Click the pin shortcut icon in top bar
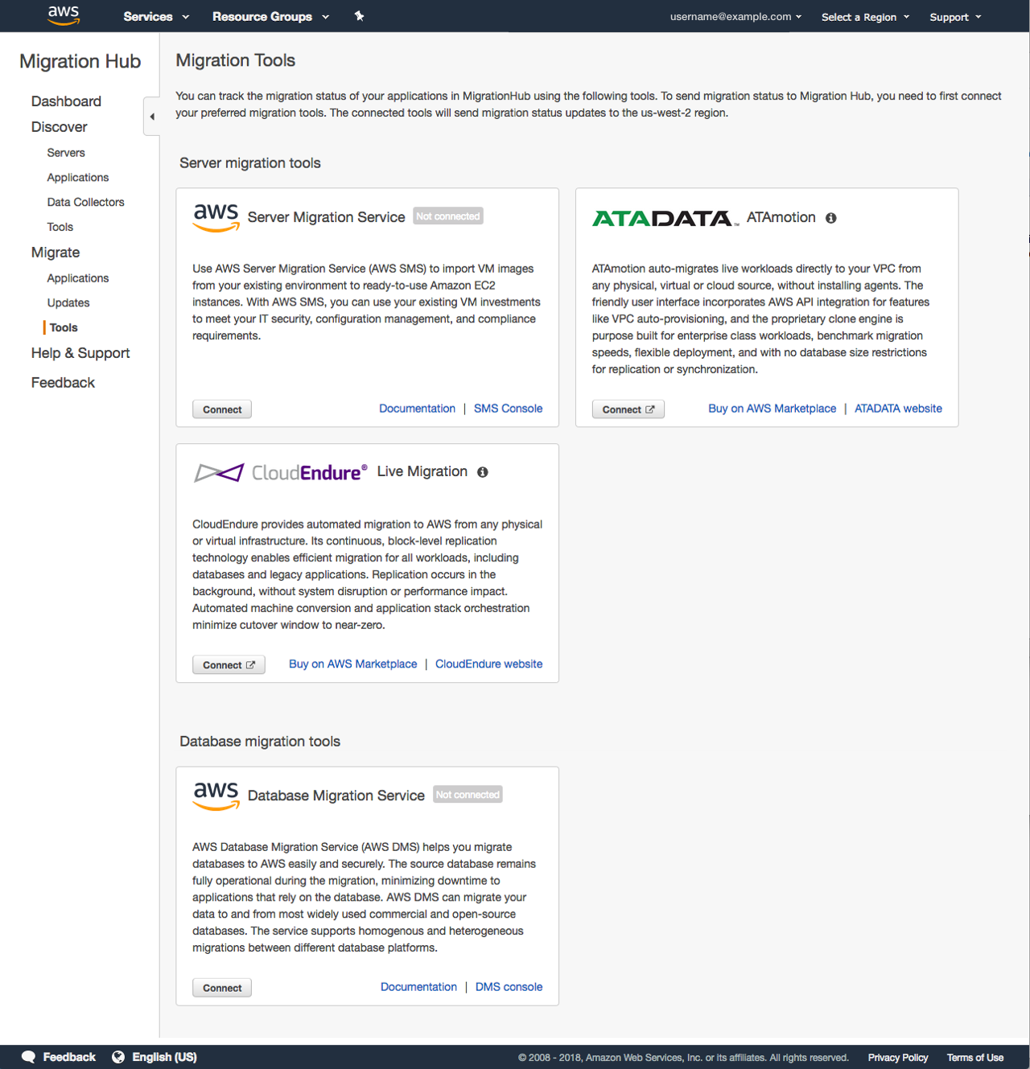 coord(360,16)
